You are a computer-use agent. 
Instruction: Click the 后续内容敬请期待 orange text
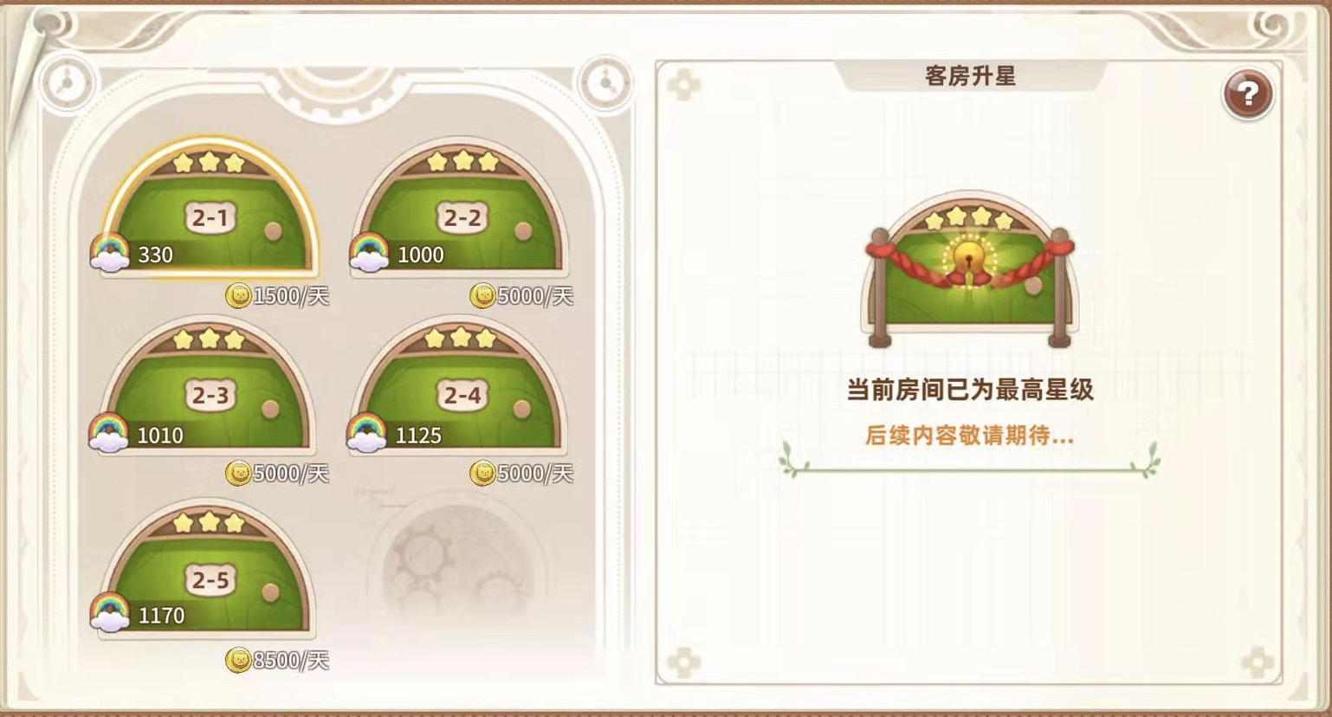[969, 436]
